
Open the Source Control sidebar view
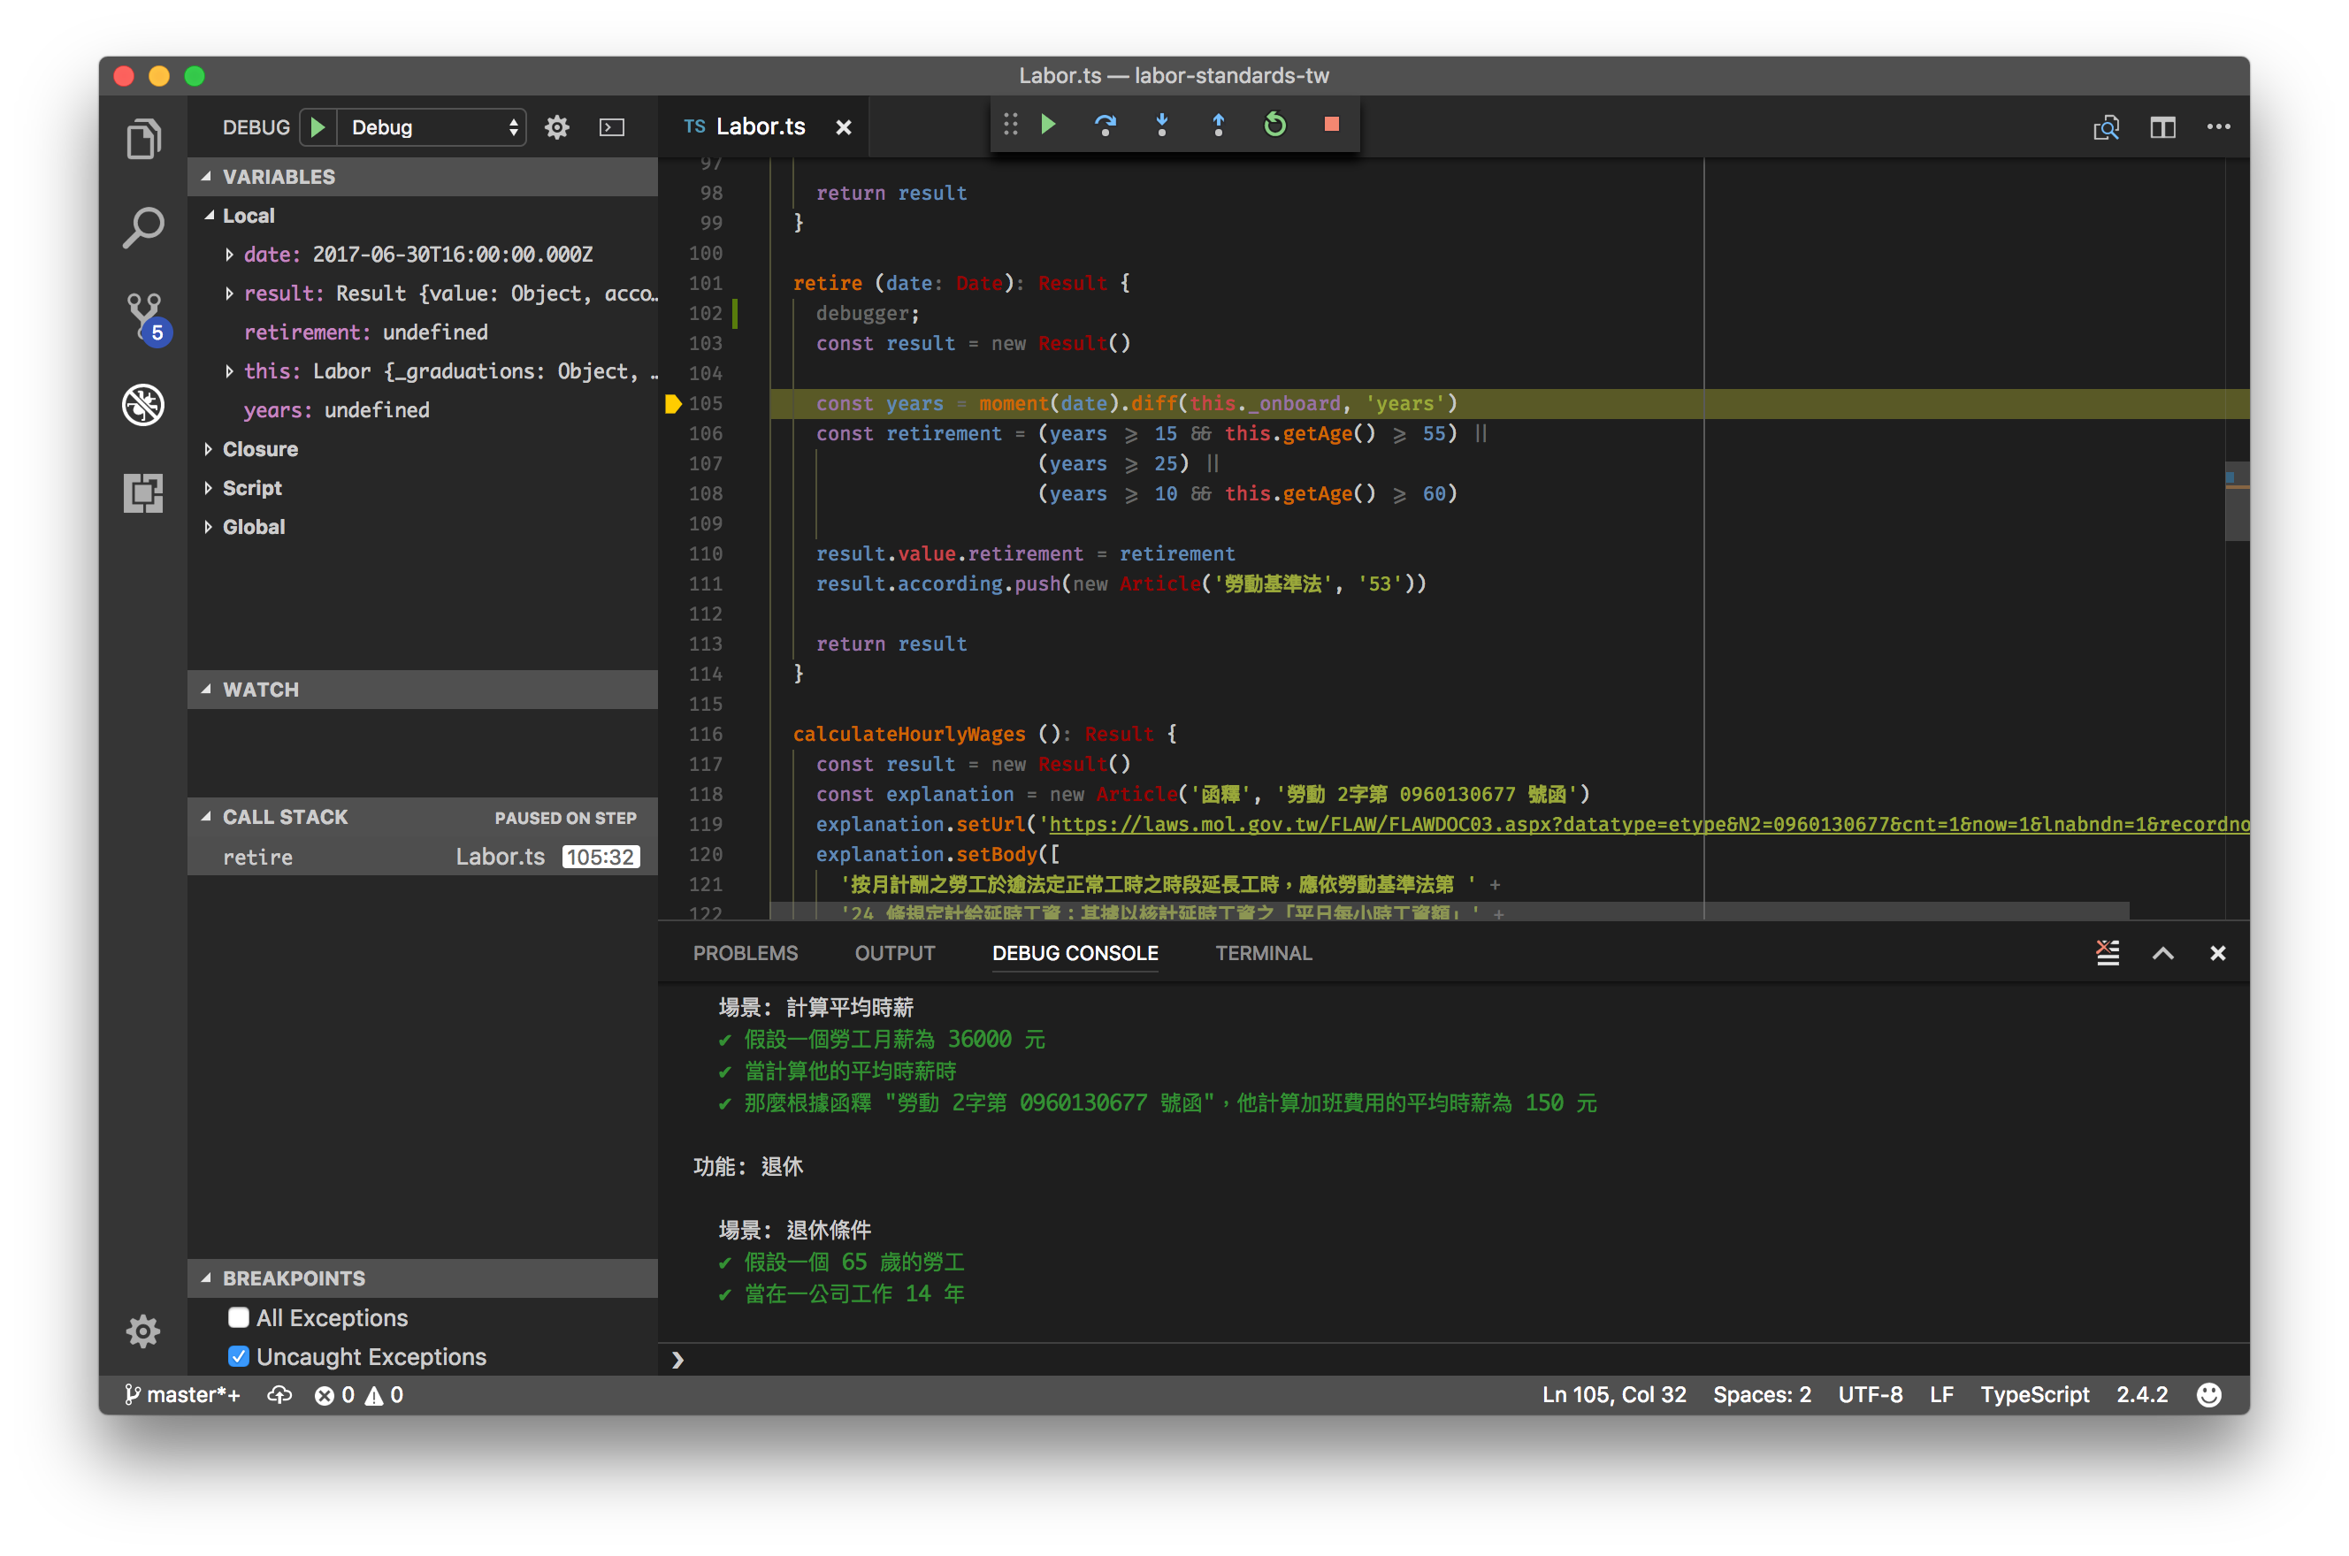pyautogui.click(x=145, y=316)
